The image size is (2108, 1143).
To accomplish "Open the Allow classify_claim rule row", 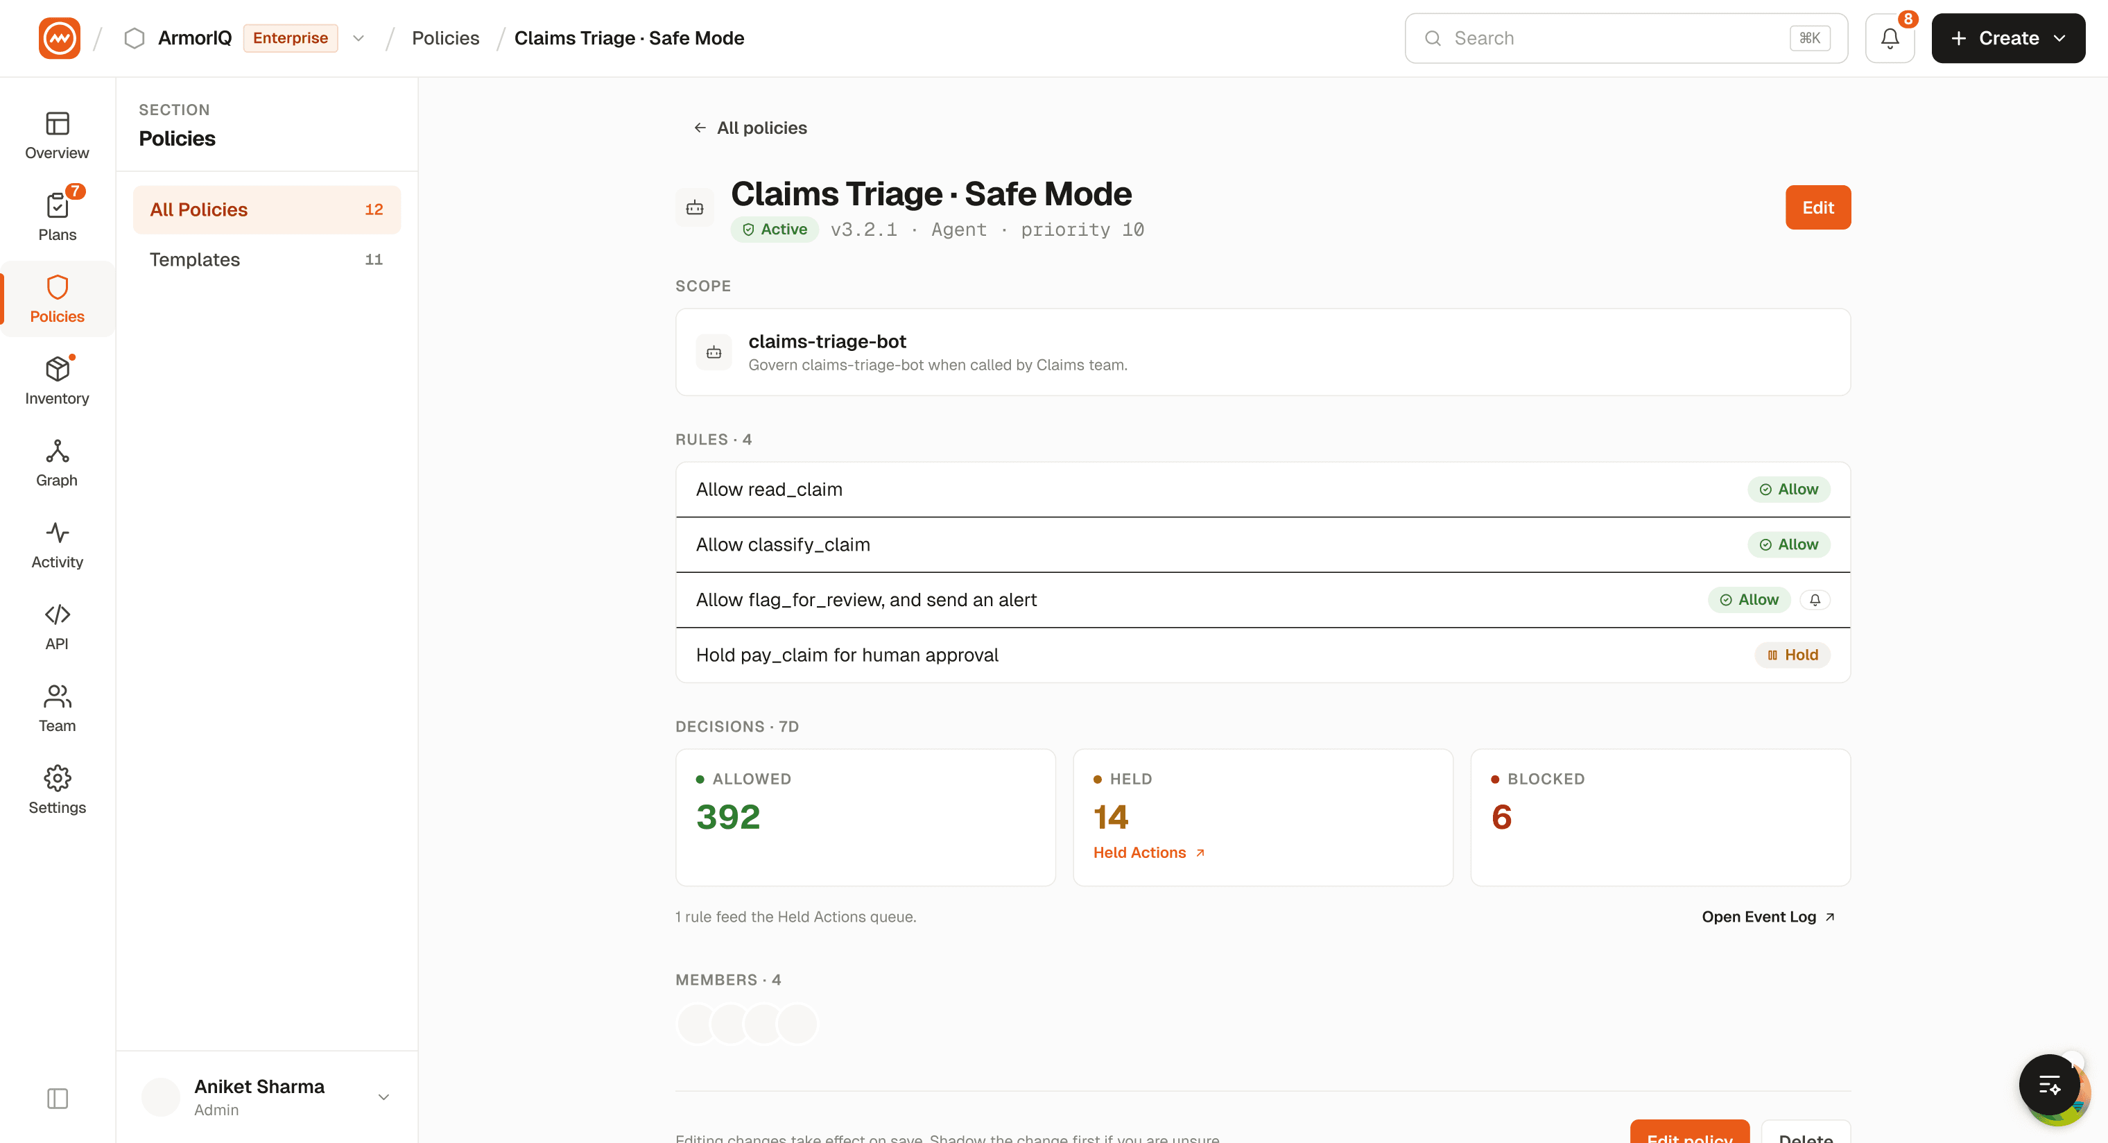I will click(1263, 545).
